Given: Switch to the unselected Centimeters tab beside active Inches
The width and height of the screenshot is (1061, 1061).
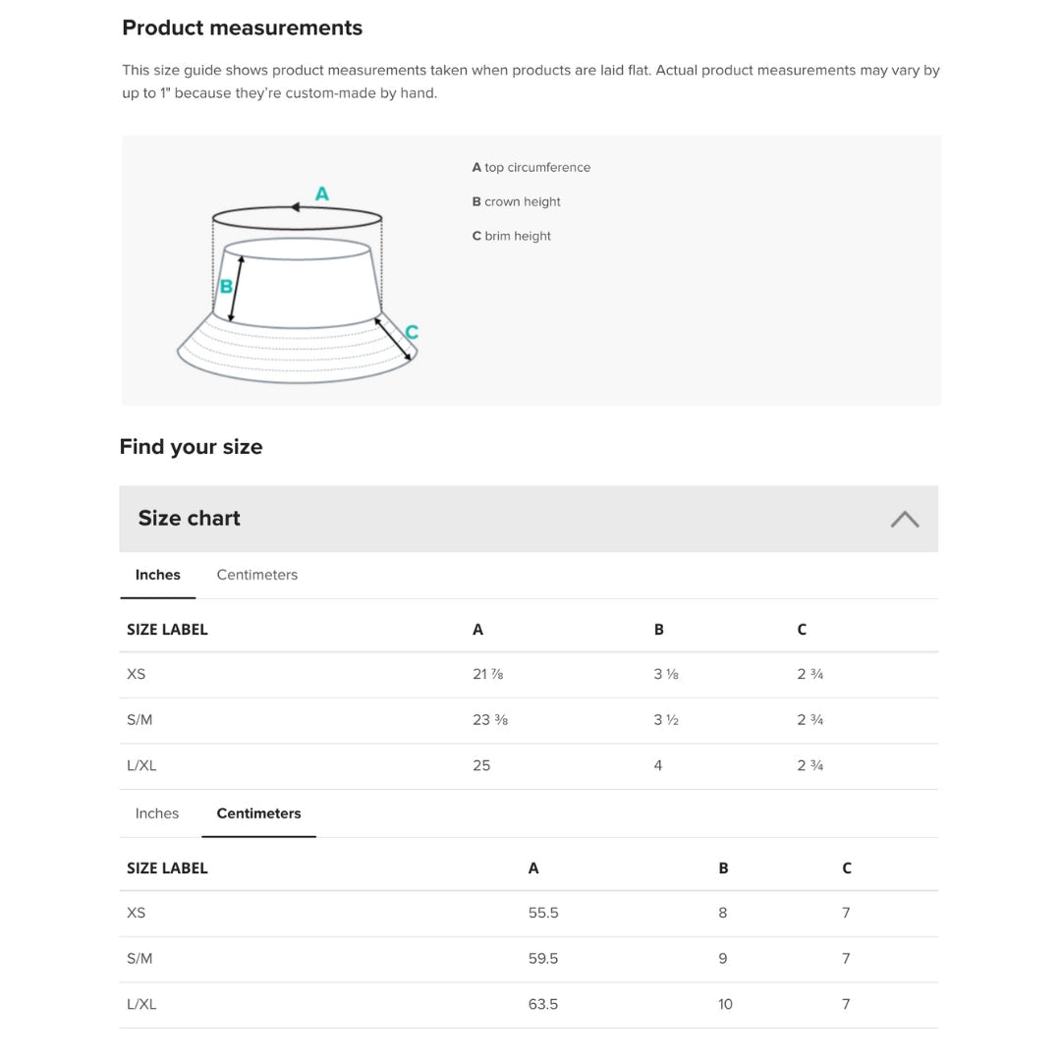Looking at the screenshot, I should (256, 575).
